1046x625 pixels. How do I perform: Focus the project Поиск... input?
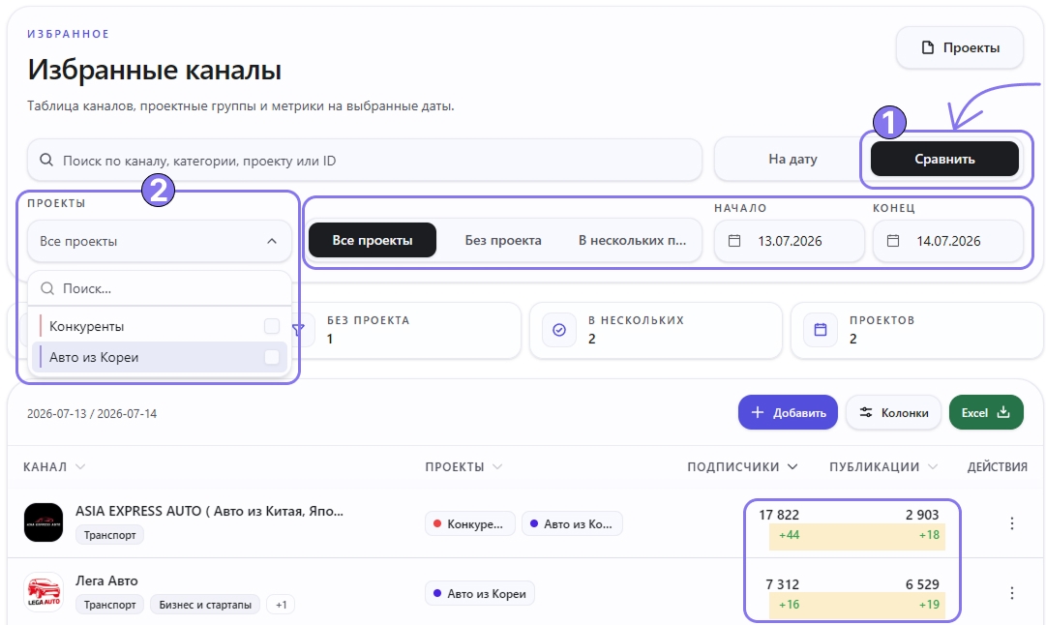coord(160,288)
